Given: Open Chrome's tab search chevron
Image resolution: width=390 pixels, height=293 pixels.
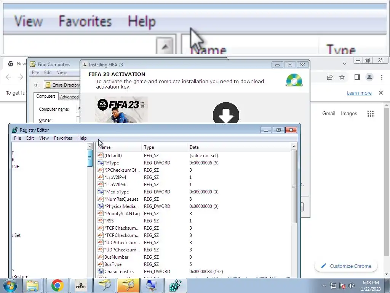Looking at the screenshot, I should (x=344, y=64).
